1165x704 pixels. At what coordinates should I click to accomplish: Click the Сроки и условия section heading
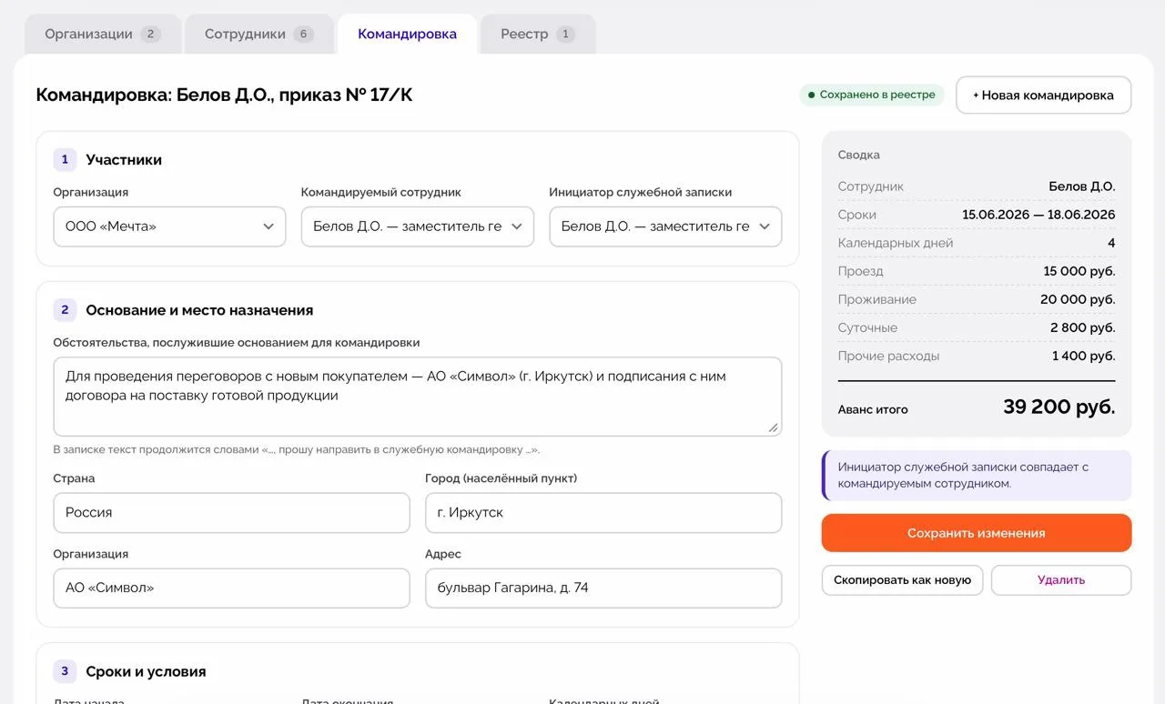(146, 672)
